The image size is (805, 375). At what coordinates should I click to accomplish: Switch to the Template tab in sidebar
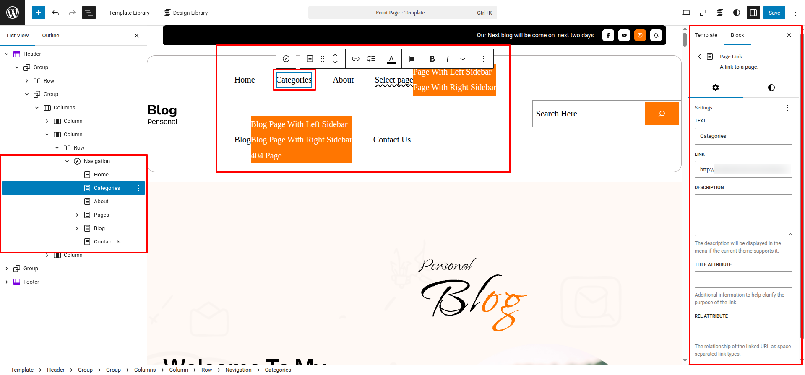pyautogui.click(x=706, y=35)
